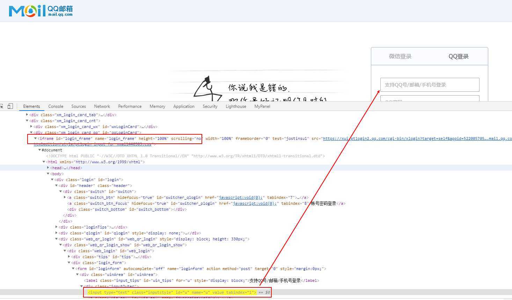Select the label input_tips uin_tips row
The width and height of the screenshot is (512, 300).
click(202, 280)
